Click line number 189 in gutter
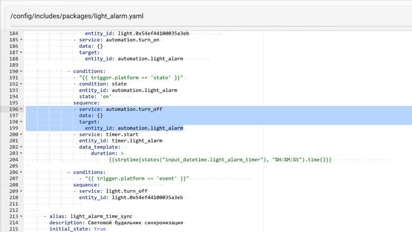The image size is (412, 232). pyautogui.click(x=14, y=65)
